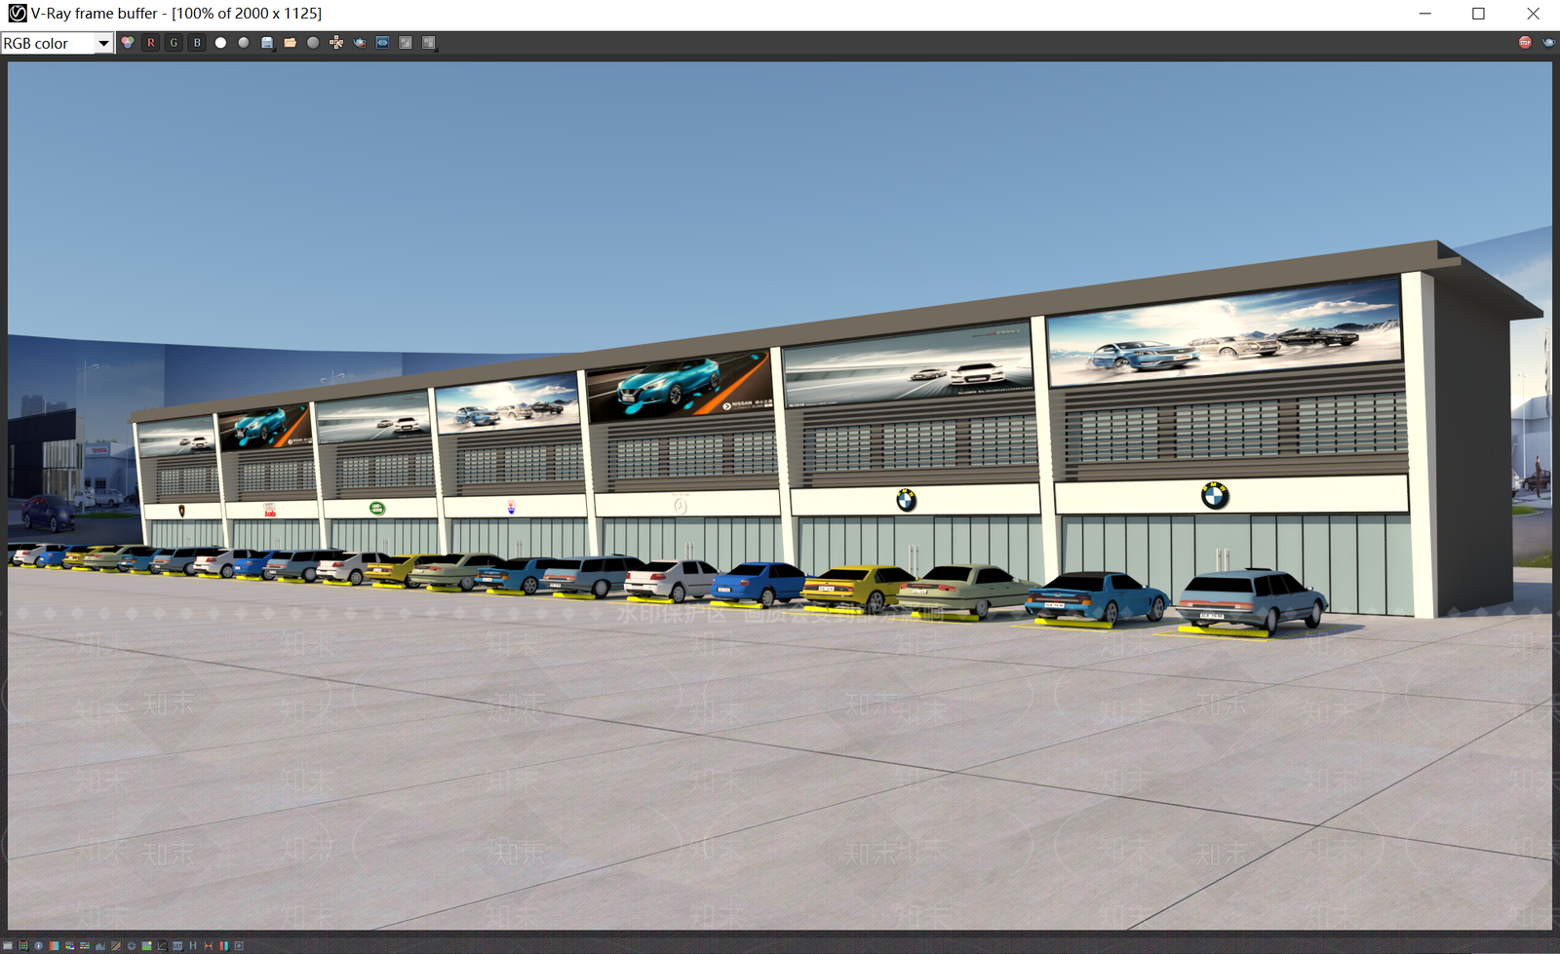Switch to alpha channel white circle
Viewport: 1560px width, 954px height.
(220, 43)
